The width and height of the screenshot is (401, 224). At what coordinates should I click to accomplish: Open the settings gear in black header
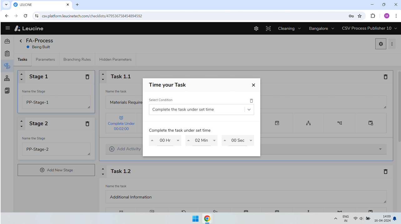click(256, 28)
